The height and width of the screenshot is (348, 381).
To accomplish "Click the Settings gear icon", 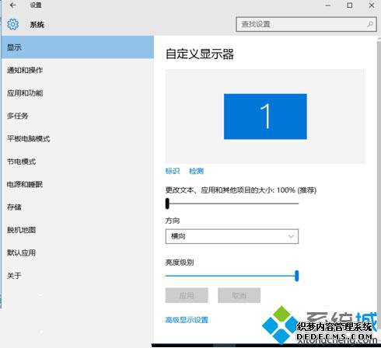I will pyautogui.click(x=13, y=24).
